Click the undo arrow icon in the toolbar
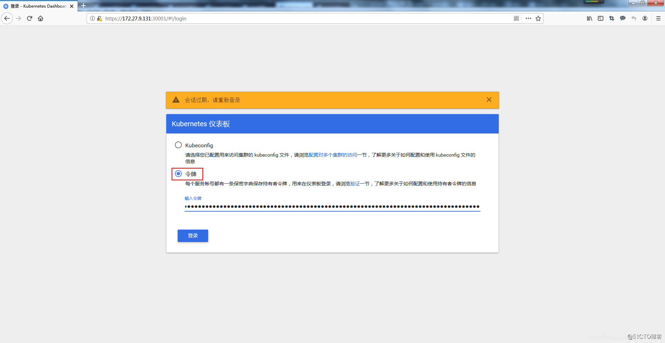The width and height of the screenshot is (665, 343). tap(634, 18)
